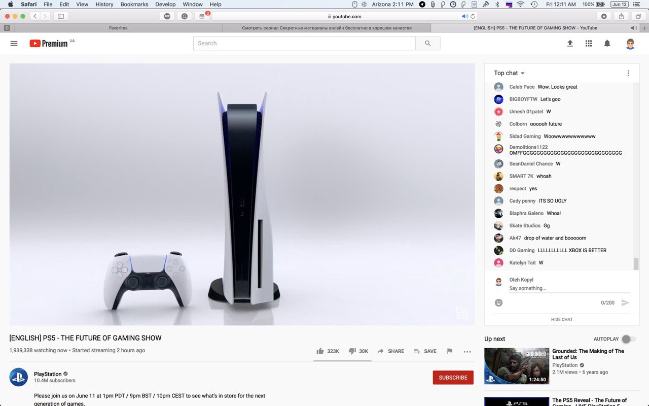The height and width of the screenshot is (406, 649).
Task: Open the Bookmarks menu
Action: (134, 4)
